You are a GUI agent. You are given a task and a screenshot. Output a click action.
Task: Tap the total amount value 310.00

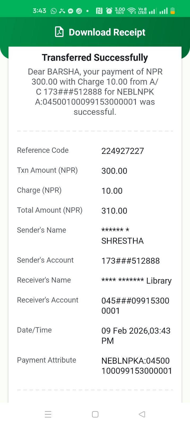(x=114, y=211)
